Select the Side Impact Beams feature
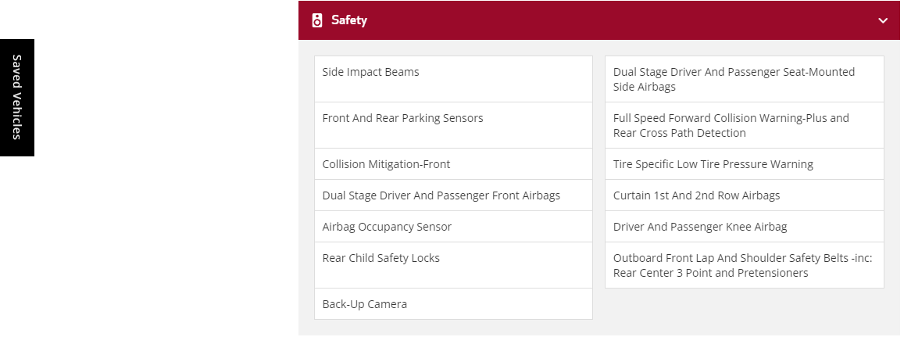The image size is (904, 337). coord(371,72)
